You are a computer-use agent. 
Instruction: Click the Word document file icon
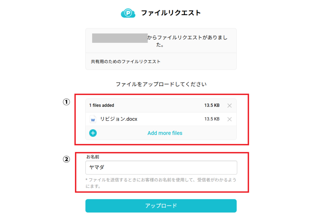(93, 119)
